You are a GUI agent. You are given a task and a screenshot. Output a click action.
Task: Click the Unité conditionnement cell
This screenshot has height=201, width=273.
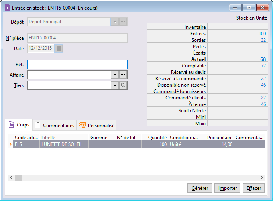184,144
